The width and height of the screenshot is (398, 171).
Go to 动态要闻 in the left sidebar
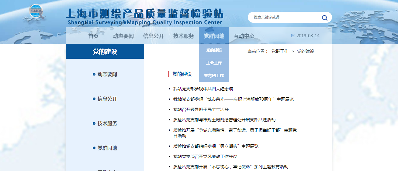tap(107, 75)
